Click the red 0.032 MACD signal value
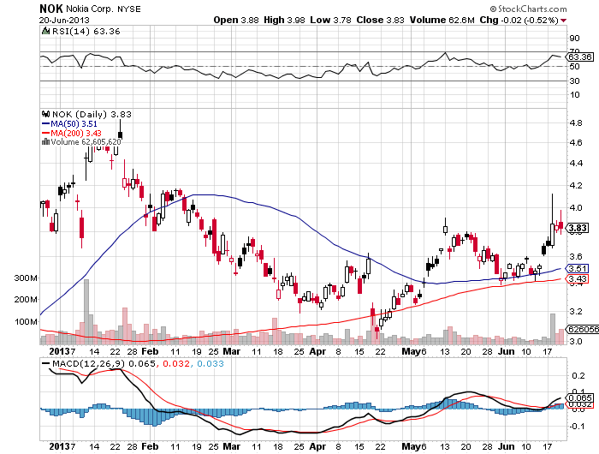Viewport: 599px width, 454px height. click(176, 363)
